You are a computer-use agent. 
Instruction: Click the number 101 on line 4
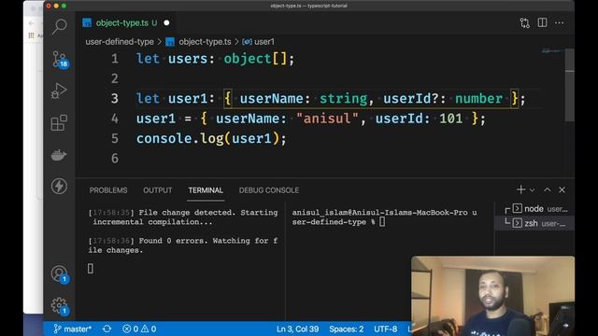coord(450,119)
